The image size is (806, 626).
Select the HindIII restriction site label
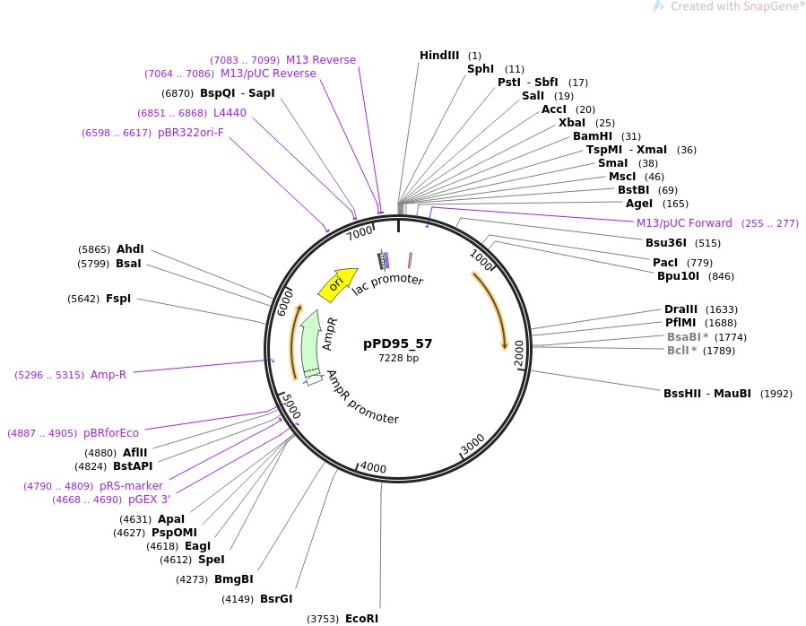439,56
